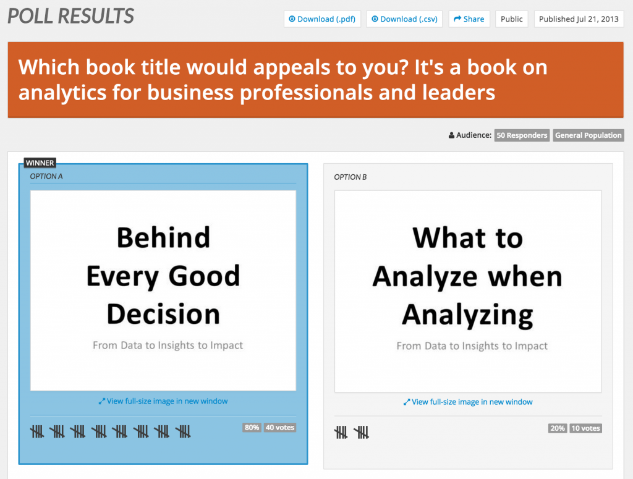The height and width of the screenshot is (479, 633).
Task: Click expand icon under Option B image
Action: click(x=407, y=402)
